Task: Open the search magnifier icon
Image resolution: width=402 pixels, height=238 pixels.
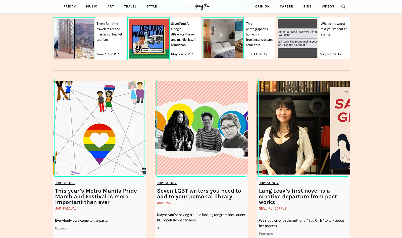Action: (x=343, y=7)
